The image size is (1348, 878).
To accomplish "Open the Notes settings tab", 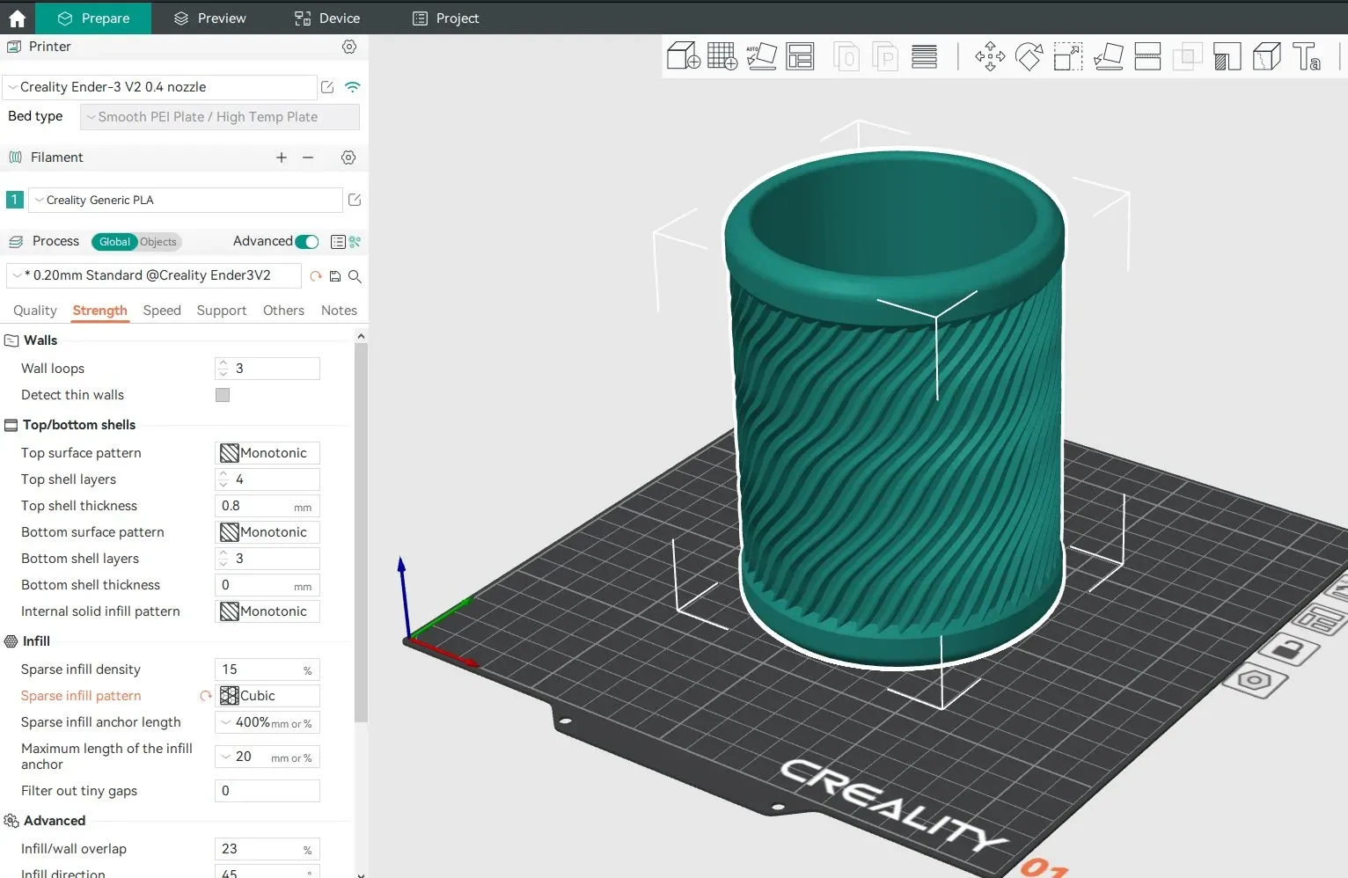I will point(339,311).
